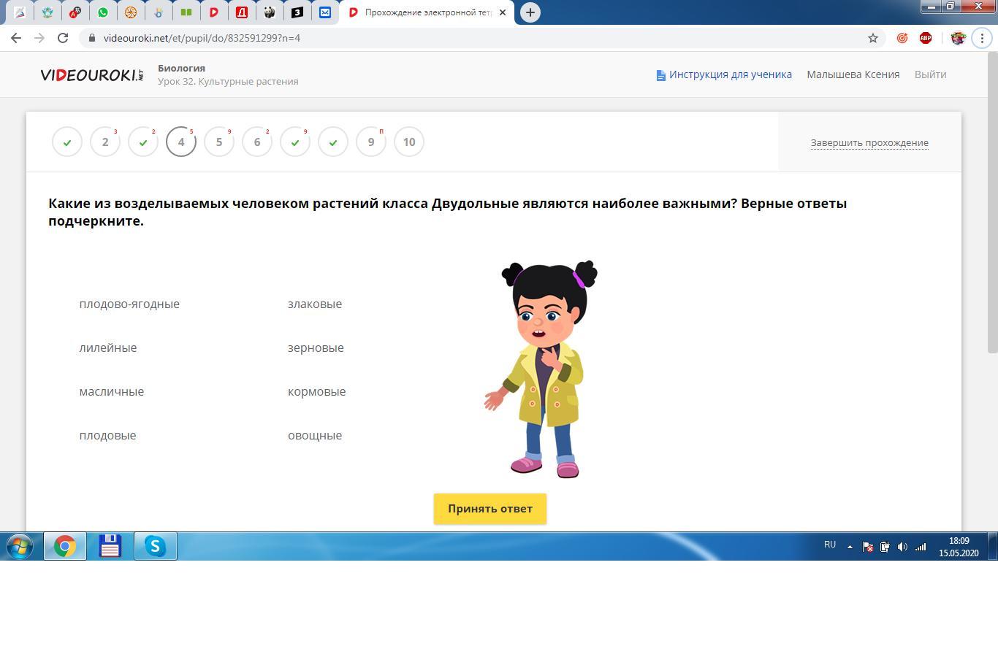Open the Chrome three-dot menu
Viewport: 998px width, 657px height.
pyautogui.click(x=981, y=38)
